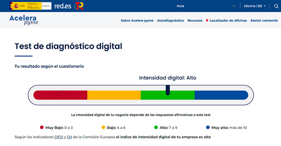Image resolution: width=281 pixels, height=146 pixels.
Task: Click the dark marker on the intensity gauge
Action: click(x=168, y=90)
